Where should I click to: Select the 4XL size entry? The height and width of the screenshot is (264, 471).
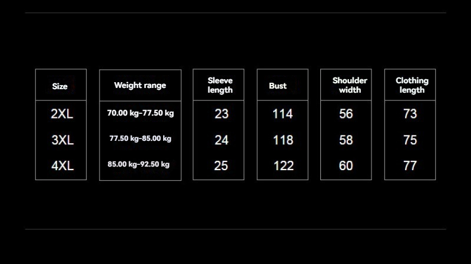tap(62, 166)
